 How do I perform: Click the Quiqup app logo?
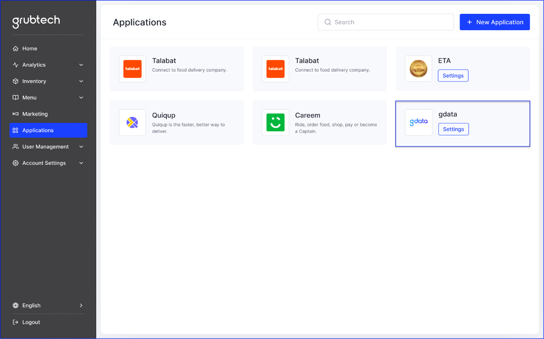click(132, 123)
